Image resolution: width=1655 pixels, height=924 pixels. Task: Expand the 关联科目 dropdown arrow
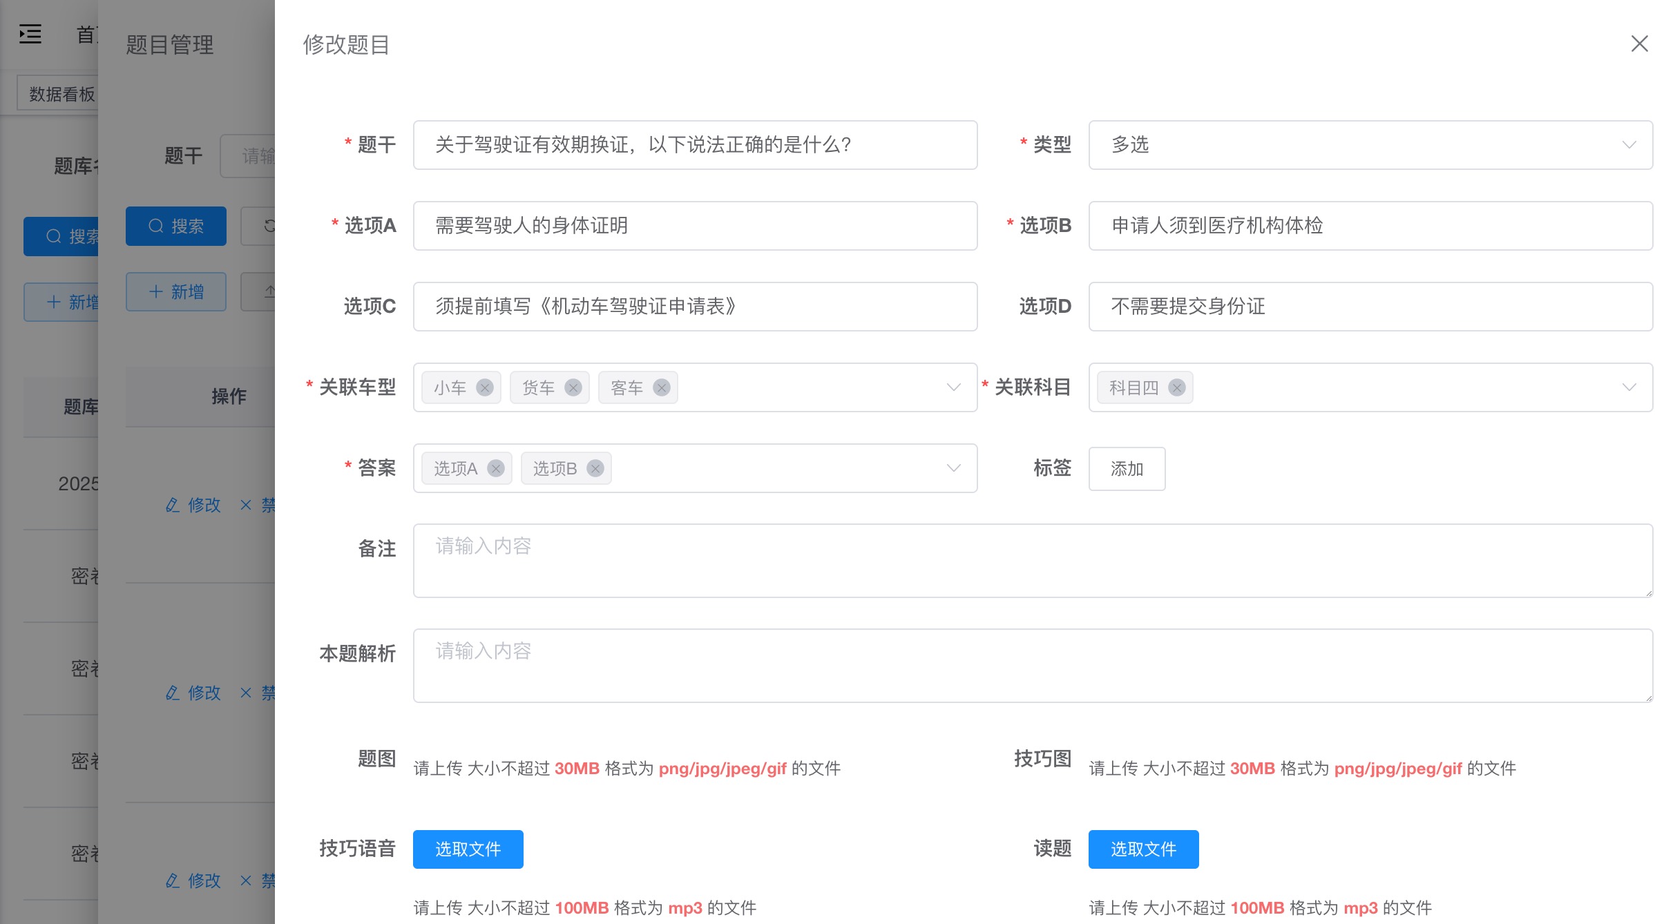tap(1629, 387)
